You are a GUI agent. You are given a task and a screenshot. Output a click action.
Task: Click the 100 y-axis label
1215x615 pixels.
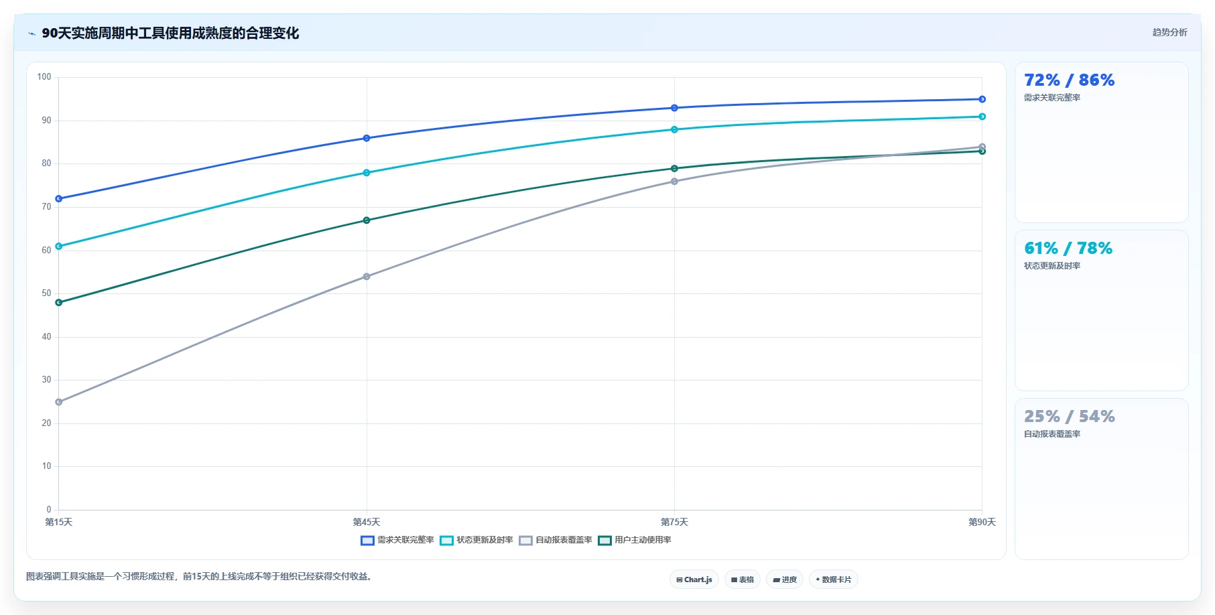[44, 77]
